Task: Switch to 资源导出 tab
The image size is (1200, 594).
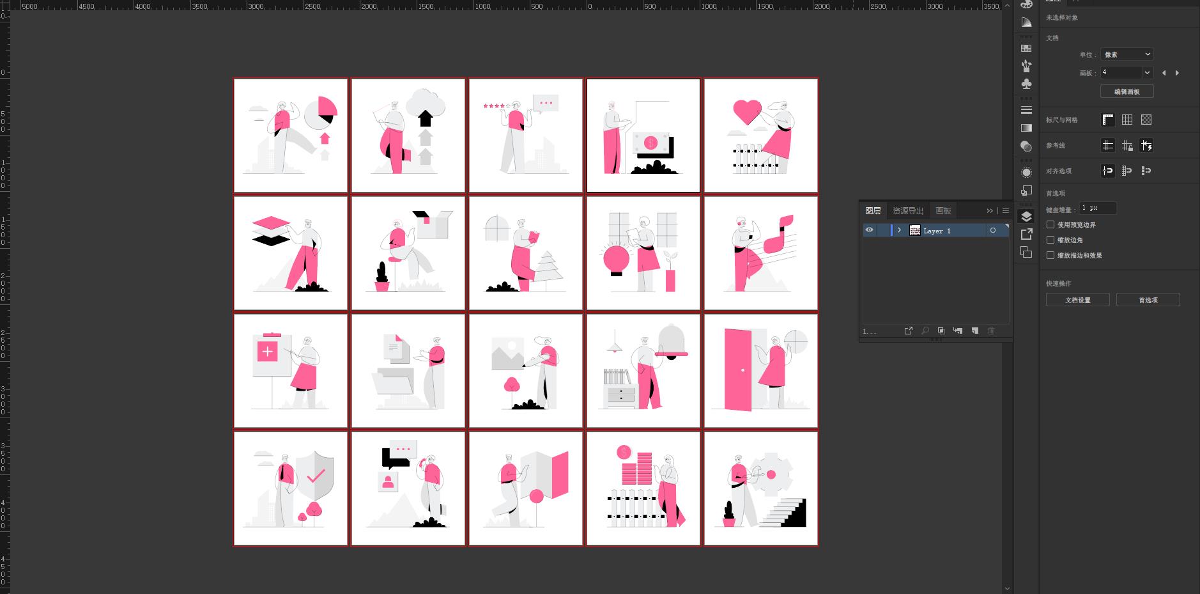Action: click(x=908, y=210)
